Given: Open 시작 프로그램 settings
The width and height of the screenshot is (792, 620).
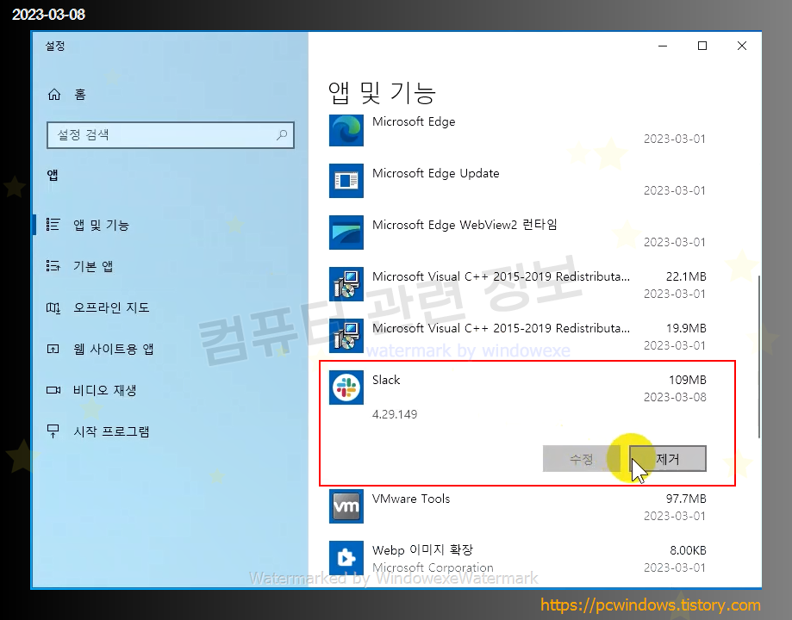Looking at the screenshot, I should coord(111,431).
